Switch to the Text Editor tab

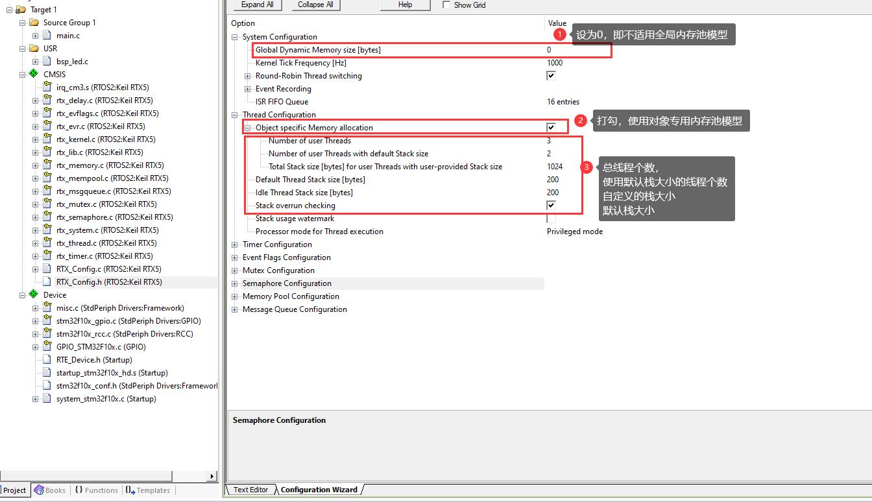point(250,490)
